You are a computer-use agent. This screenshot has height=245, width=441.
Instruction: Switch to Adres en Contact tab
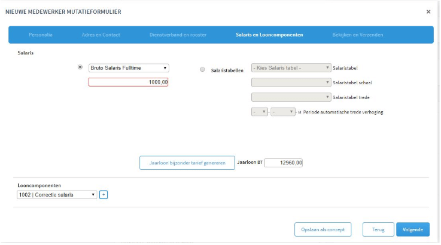101,35
